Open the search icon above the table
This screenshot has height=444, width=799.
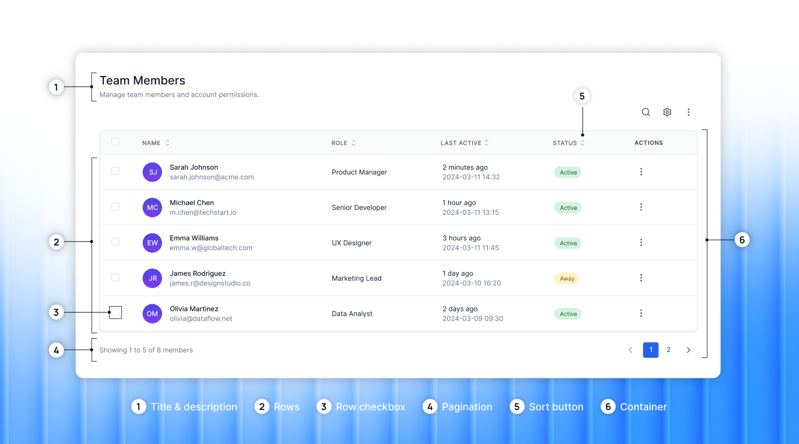[x=645, y=112]
